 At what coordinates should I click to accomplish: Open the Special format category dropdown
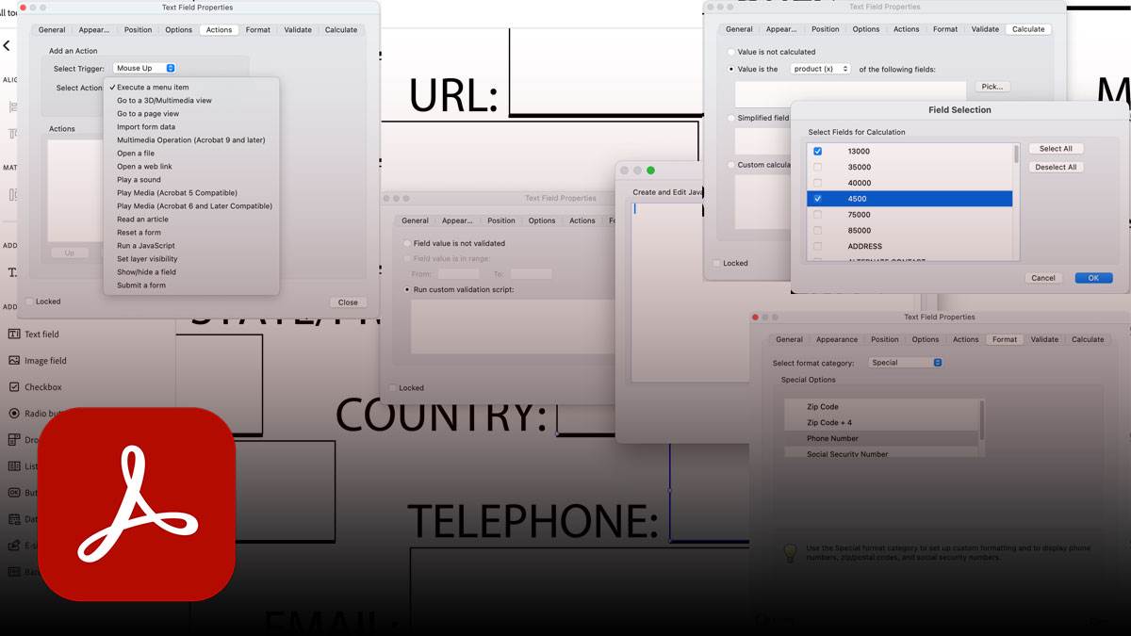pos(904,361)
